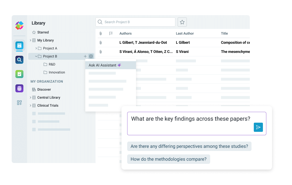Click the add apps grid icon

(19, 103)
